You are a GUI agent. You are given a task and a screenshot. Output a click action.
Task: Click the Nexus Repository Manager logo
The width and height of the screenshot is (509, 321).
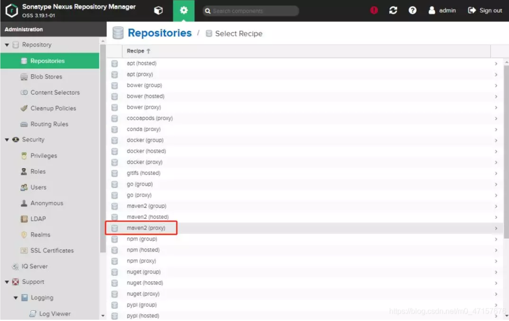click(12, 10)
